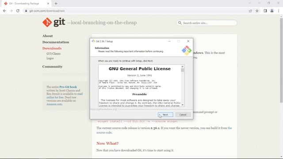Screen dimensions: 283x159
Task: Click Cancel in the Git Setup dialog
Action: (183, 115)
